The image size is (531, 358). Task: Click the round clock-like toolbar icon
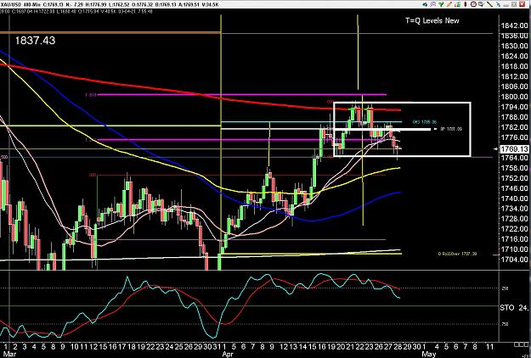473,4
